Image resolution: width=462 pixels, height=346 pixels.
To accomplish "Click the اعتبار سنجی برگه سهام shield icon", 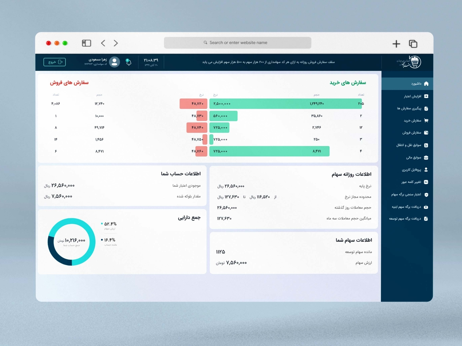I will tap(426, 194).
